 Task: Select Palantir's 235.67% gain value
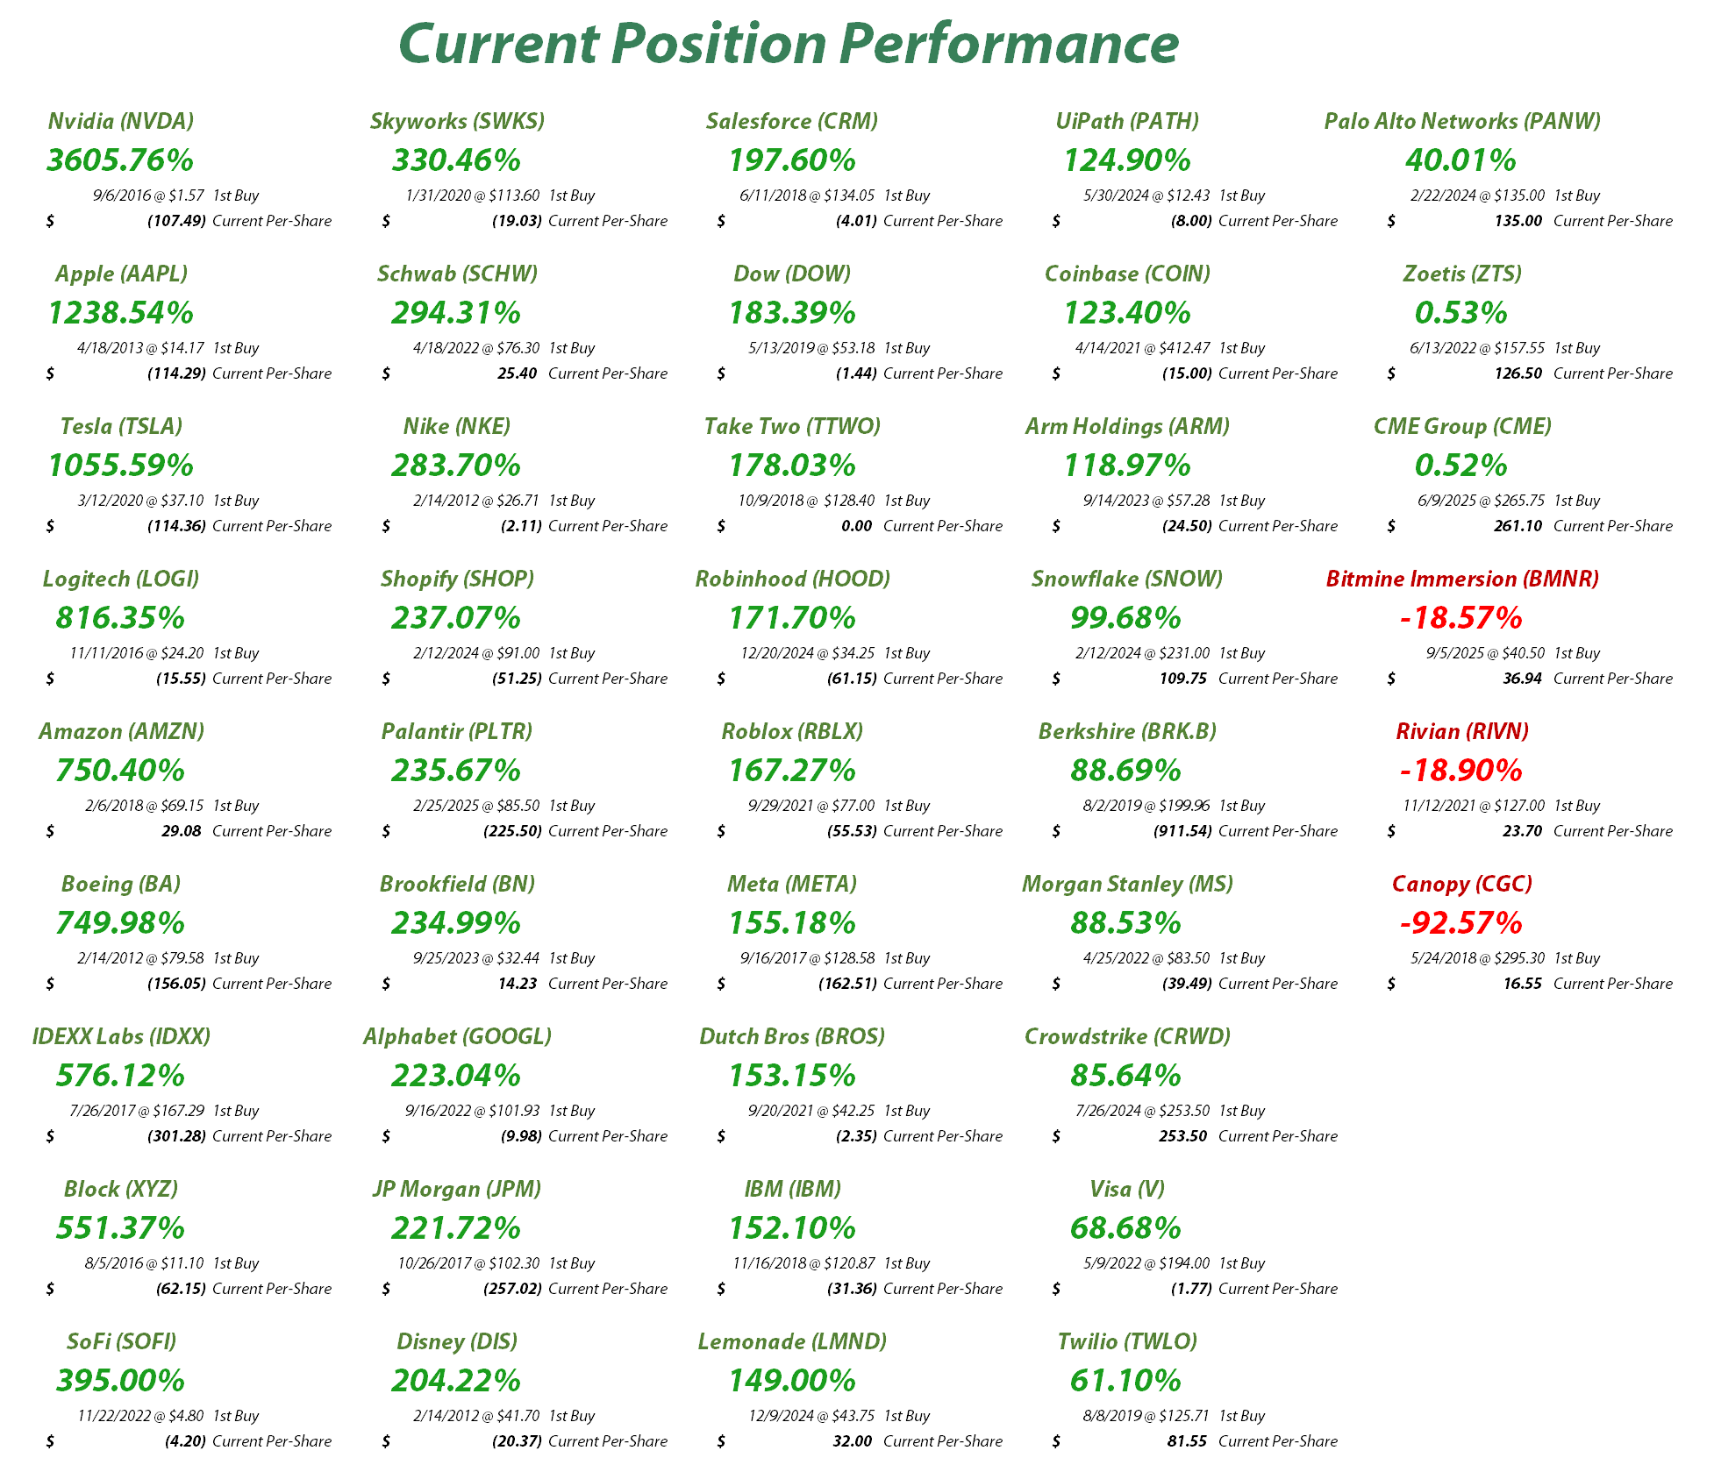456,771
